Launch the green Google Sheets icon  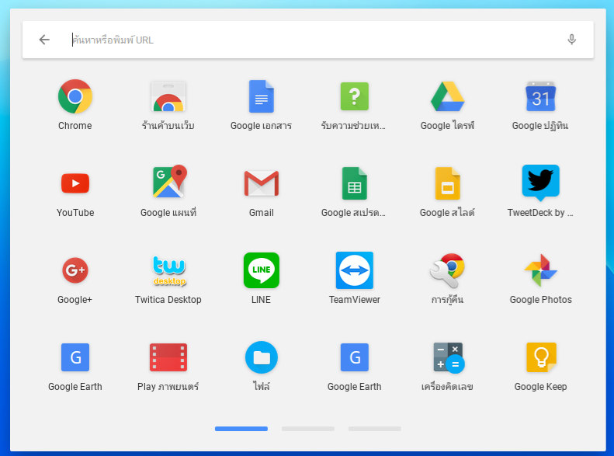[355, 183]
